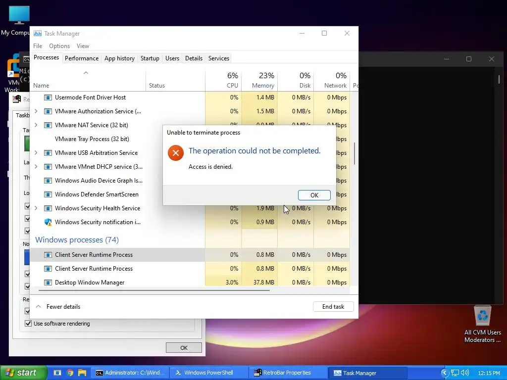Click OK in the RetroBar Properties window

(x=184, y=348)
